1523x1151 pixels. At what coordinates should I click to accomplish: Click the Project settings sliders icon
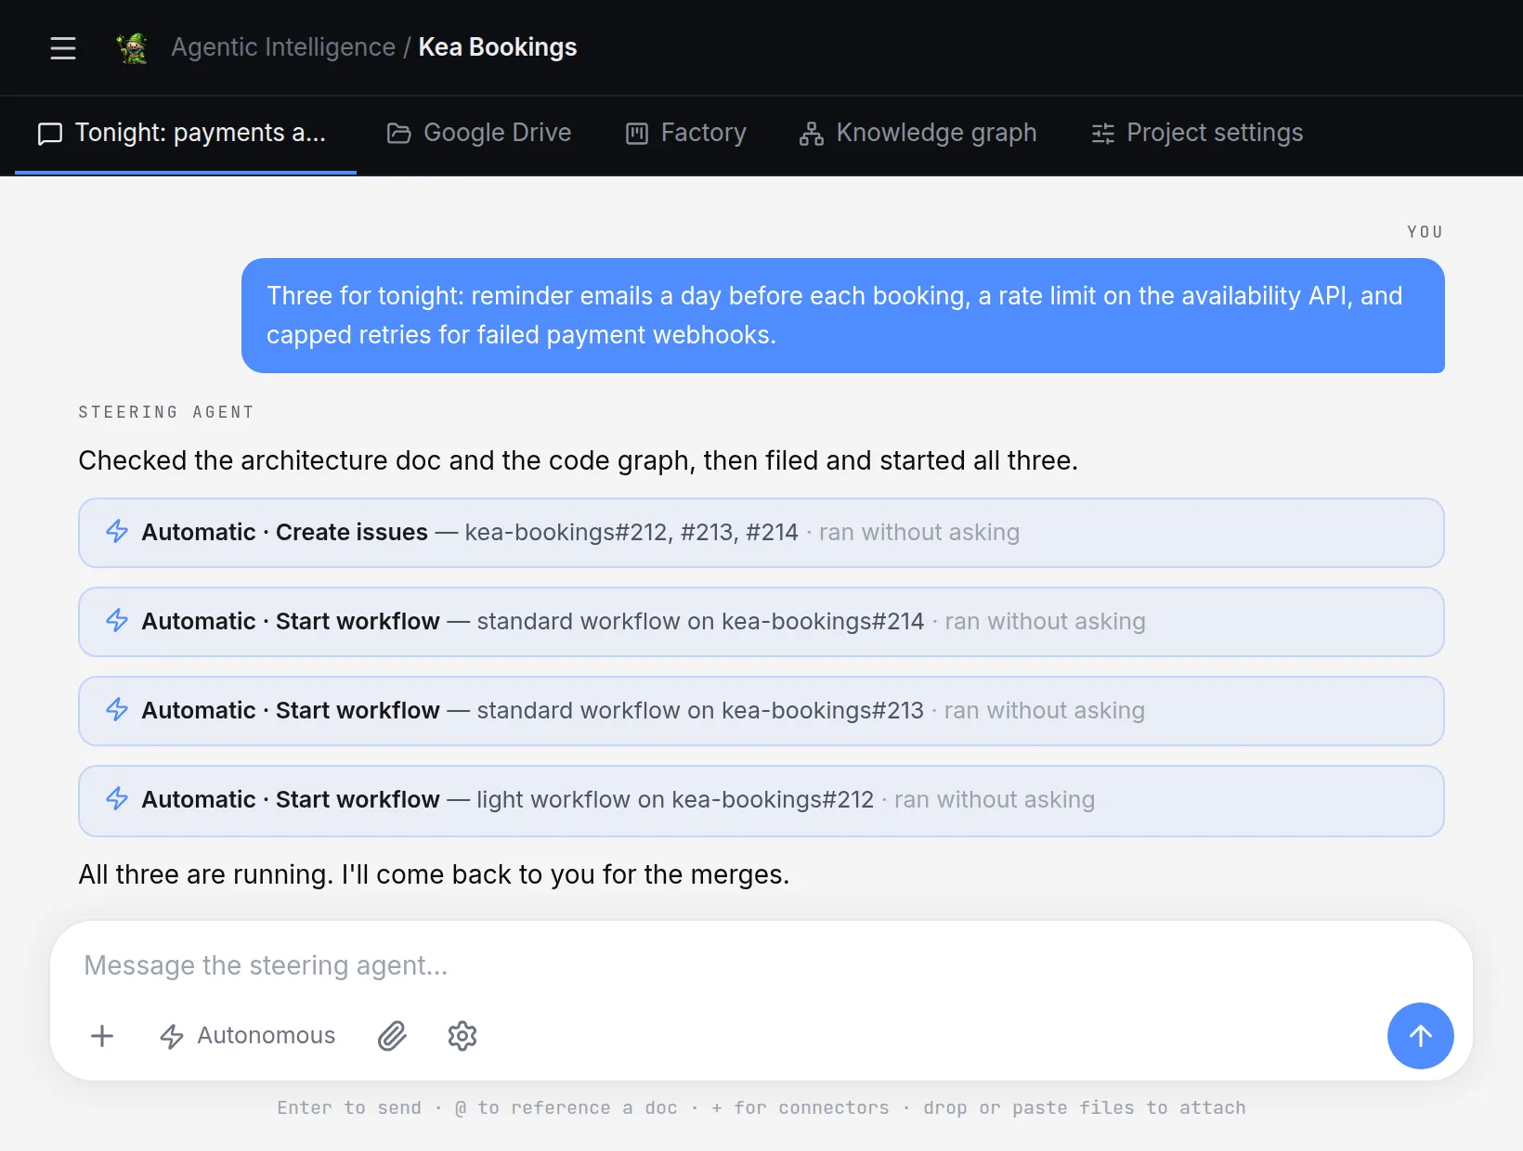[x=1103, y=134]
